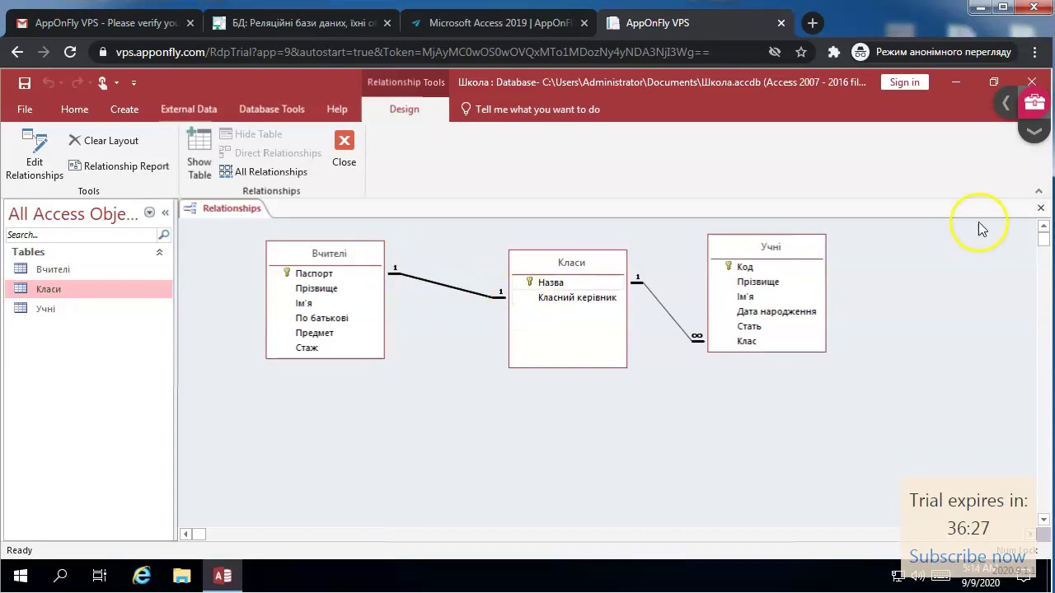Open File Explorer from the taskbar
The image size is (1055, 593).
[182, 576]
